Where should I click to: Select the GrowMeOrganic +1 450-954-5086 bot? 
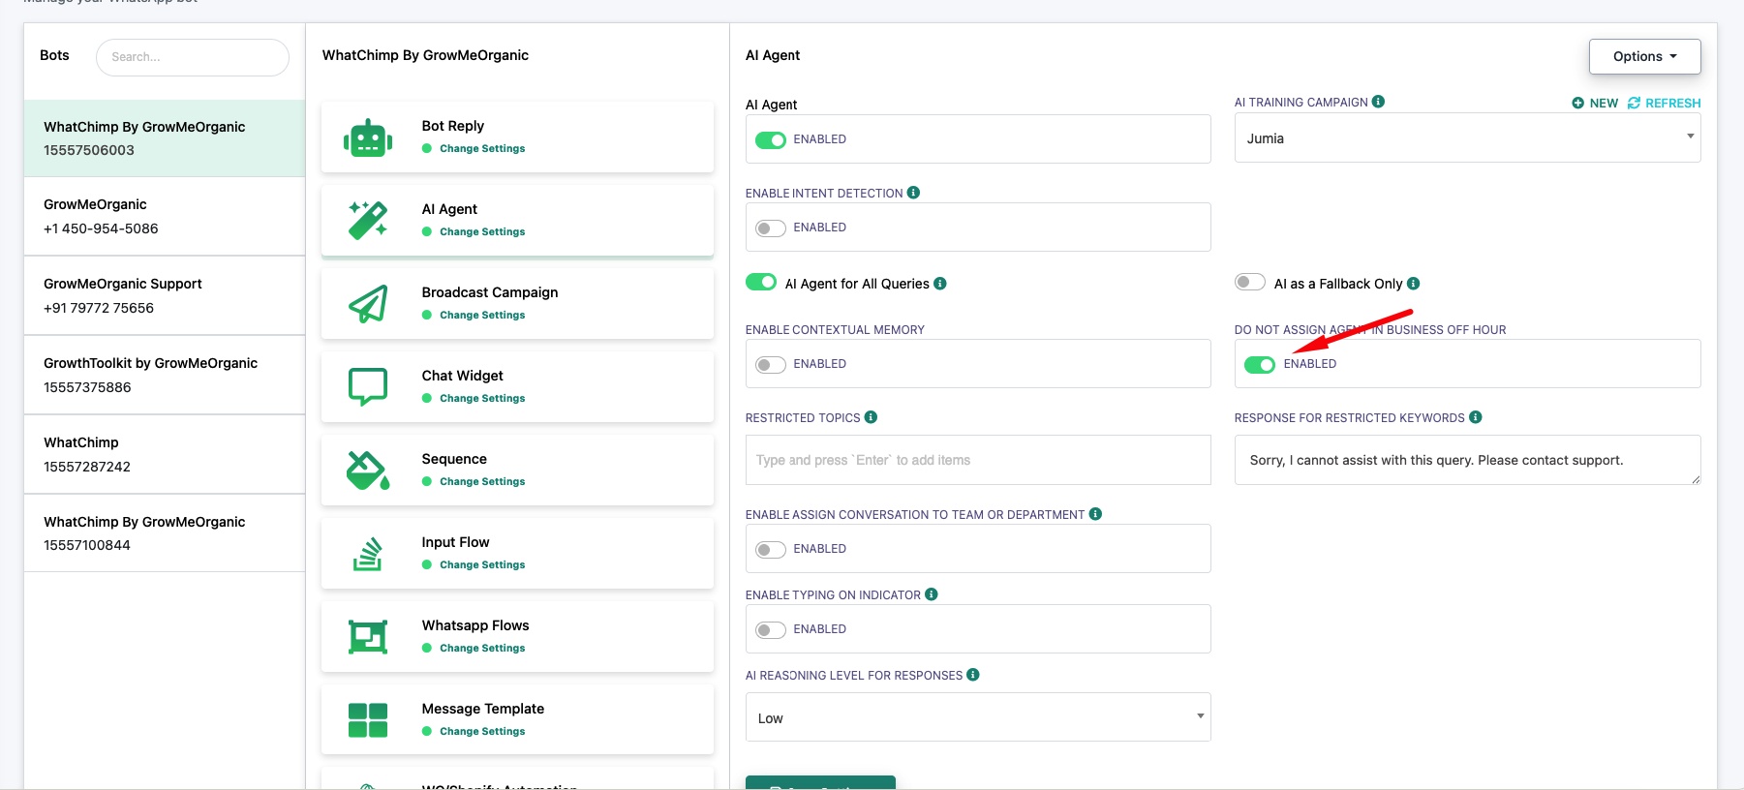tap(165, 216)
